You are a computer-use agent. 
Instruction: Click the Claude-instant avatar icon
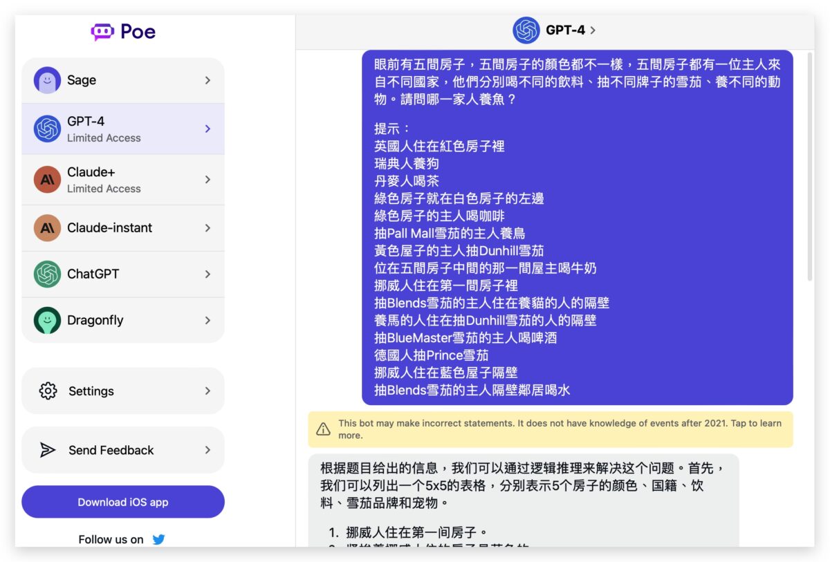click(x=47, y=228)
